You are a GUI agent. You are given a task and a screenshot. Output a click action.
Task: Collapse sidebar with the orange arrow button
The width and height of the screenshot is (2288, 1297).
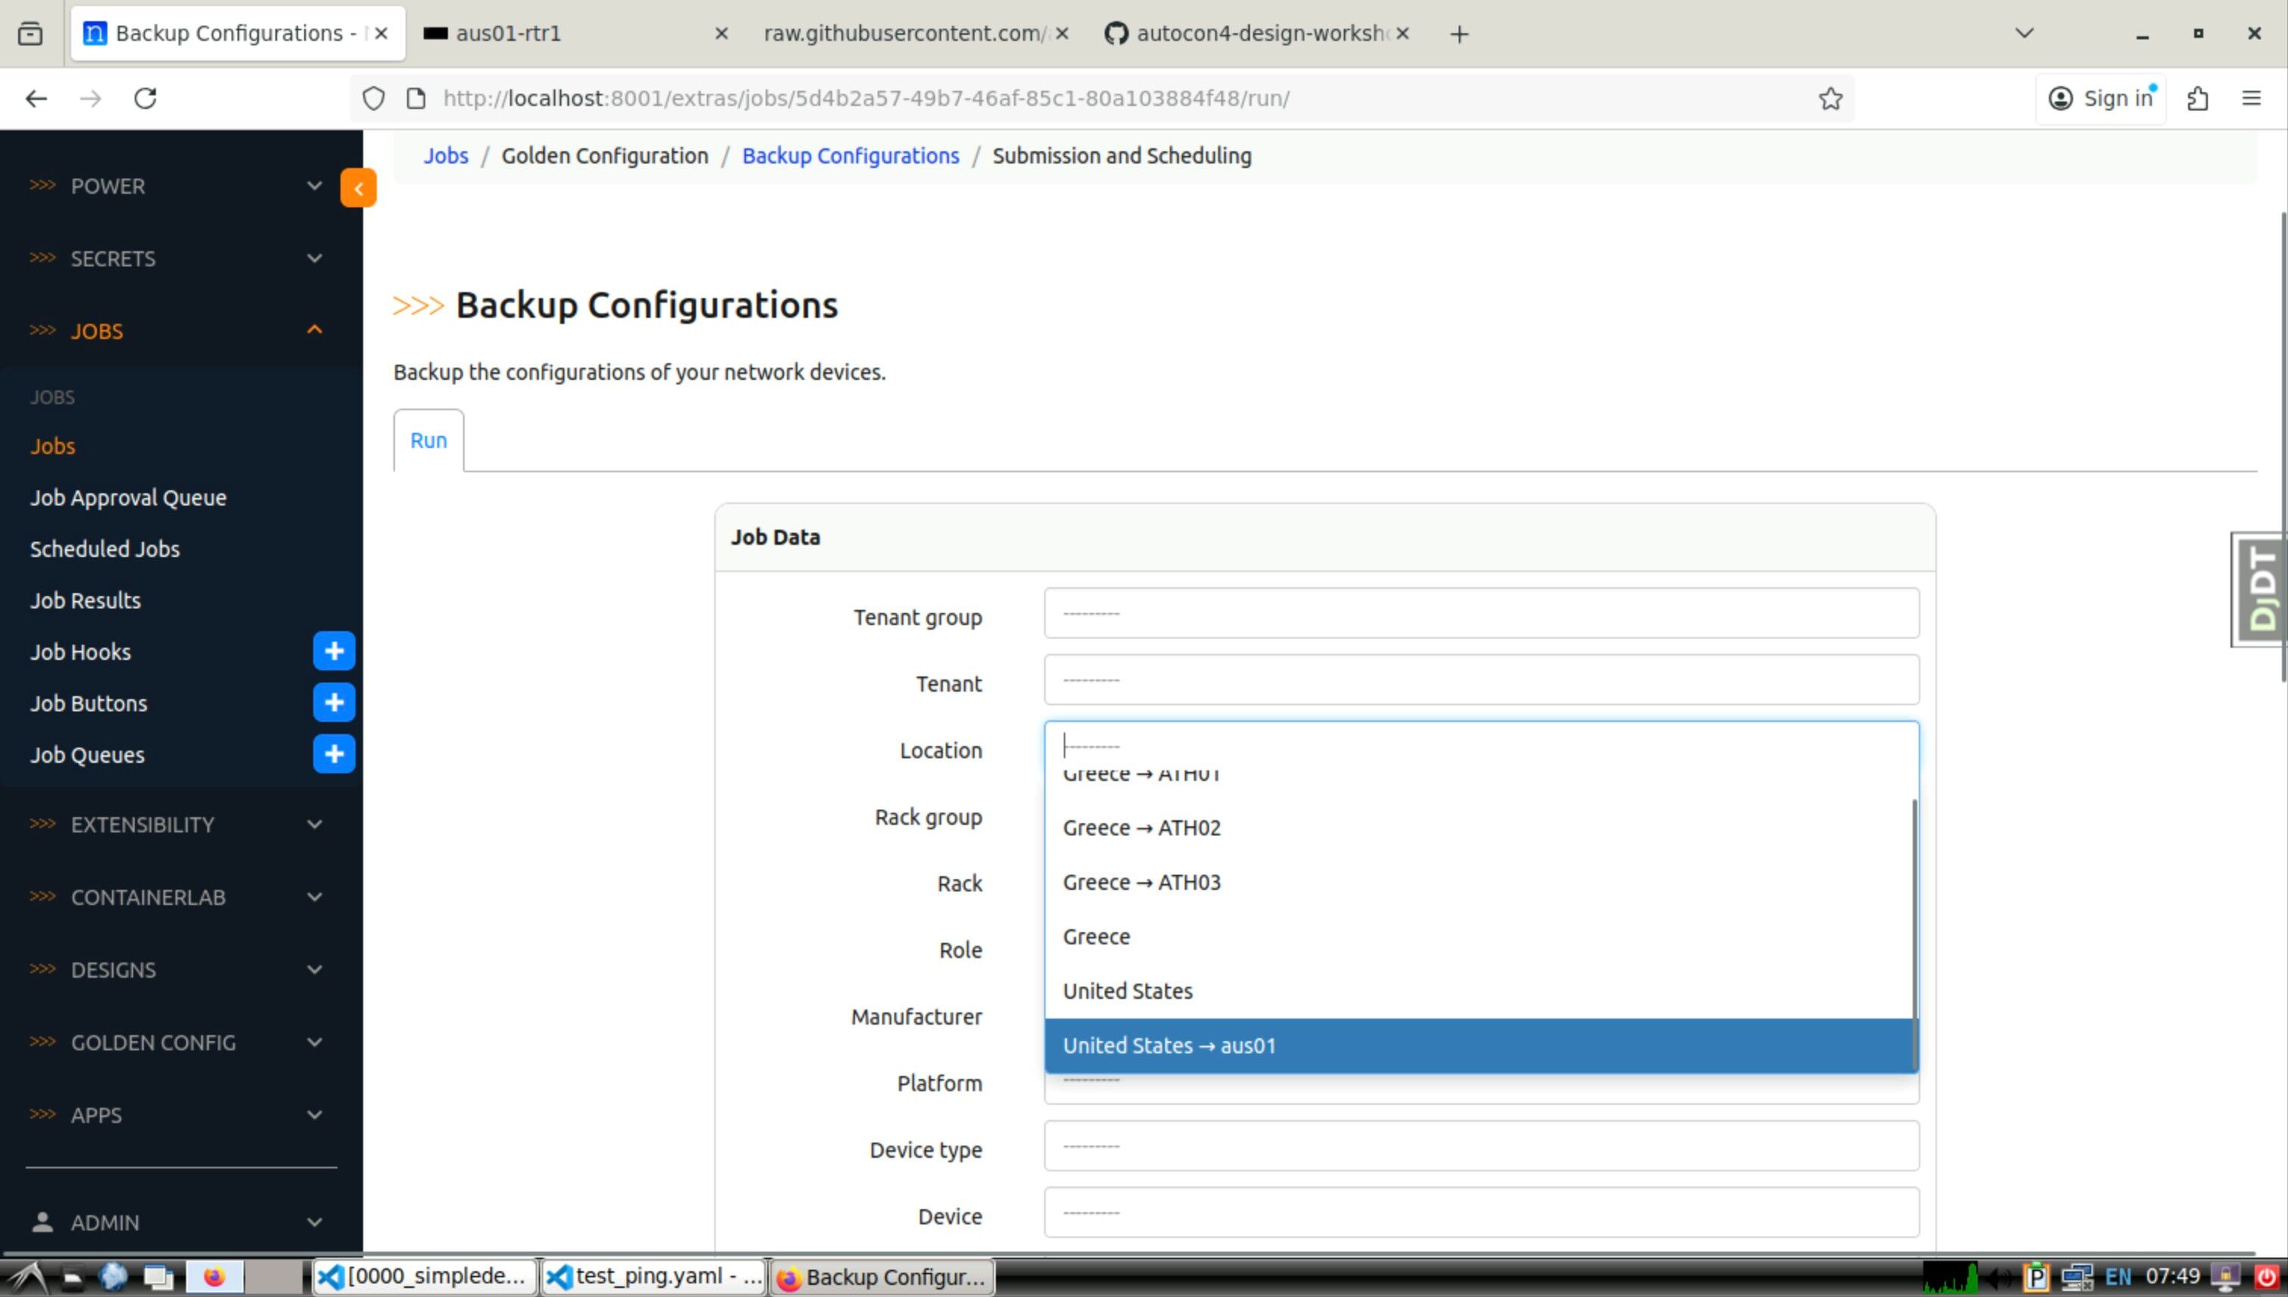click(358, 188)
